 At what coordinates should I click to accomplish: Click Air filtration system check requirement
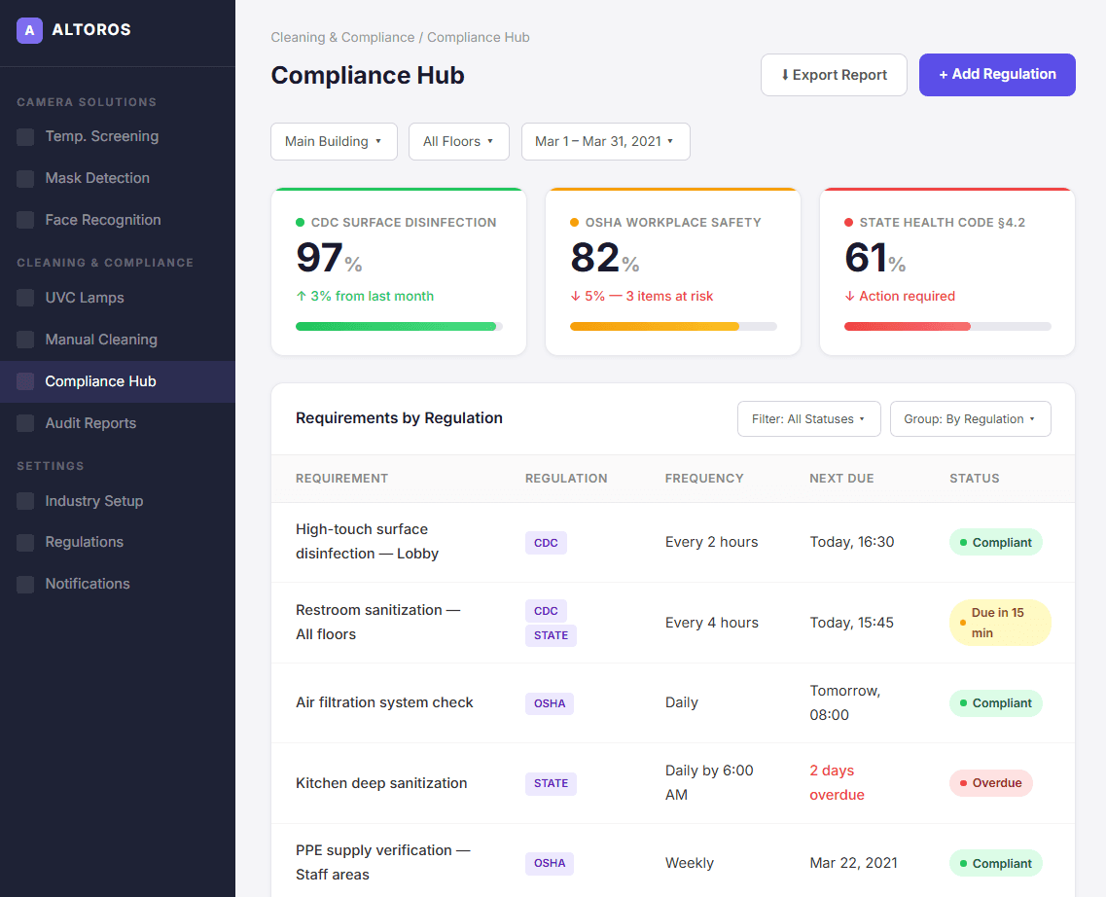point(384,703)
